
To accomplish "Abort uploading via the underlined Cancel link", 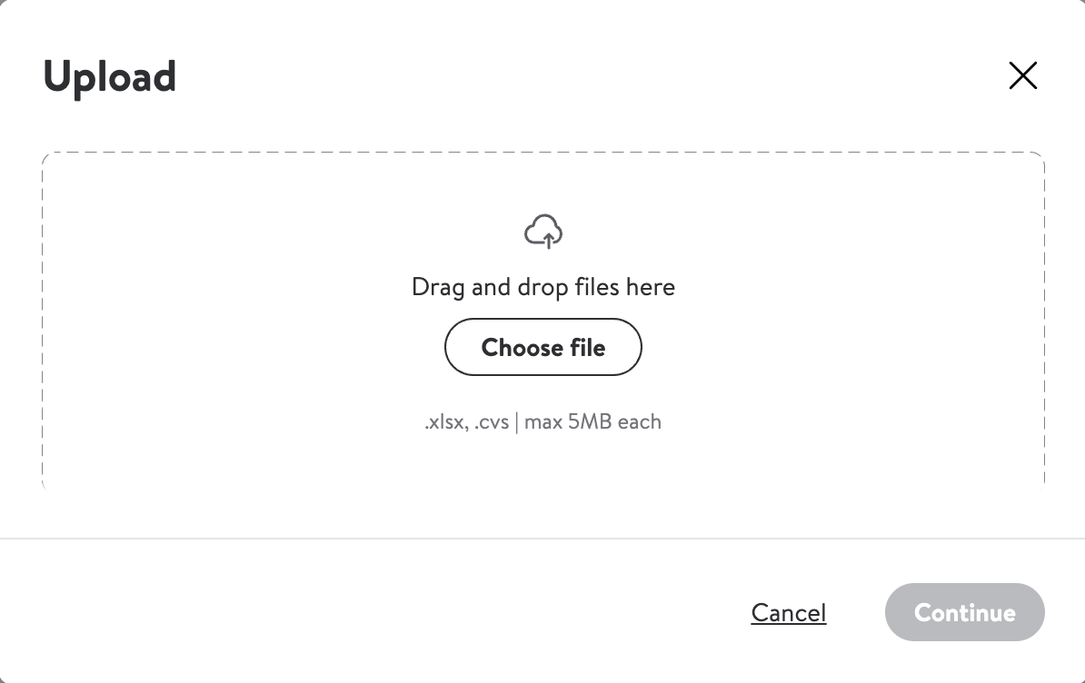I will [788, 612].
